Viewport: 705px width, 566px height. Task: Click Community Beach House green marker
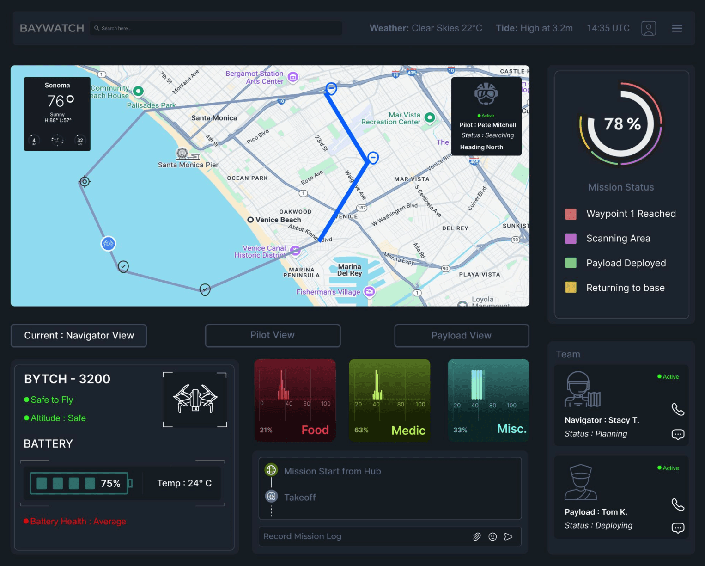pos(138,91)
